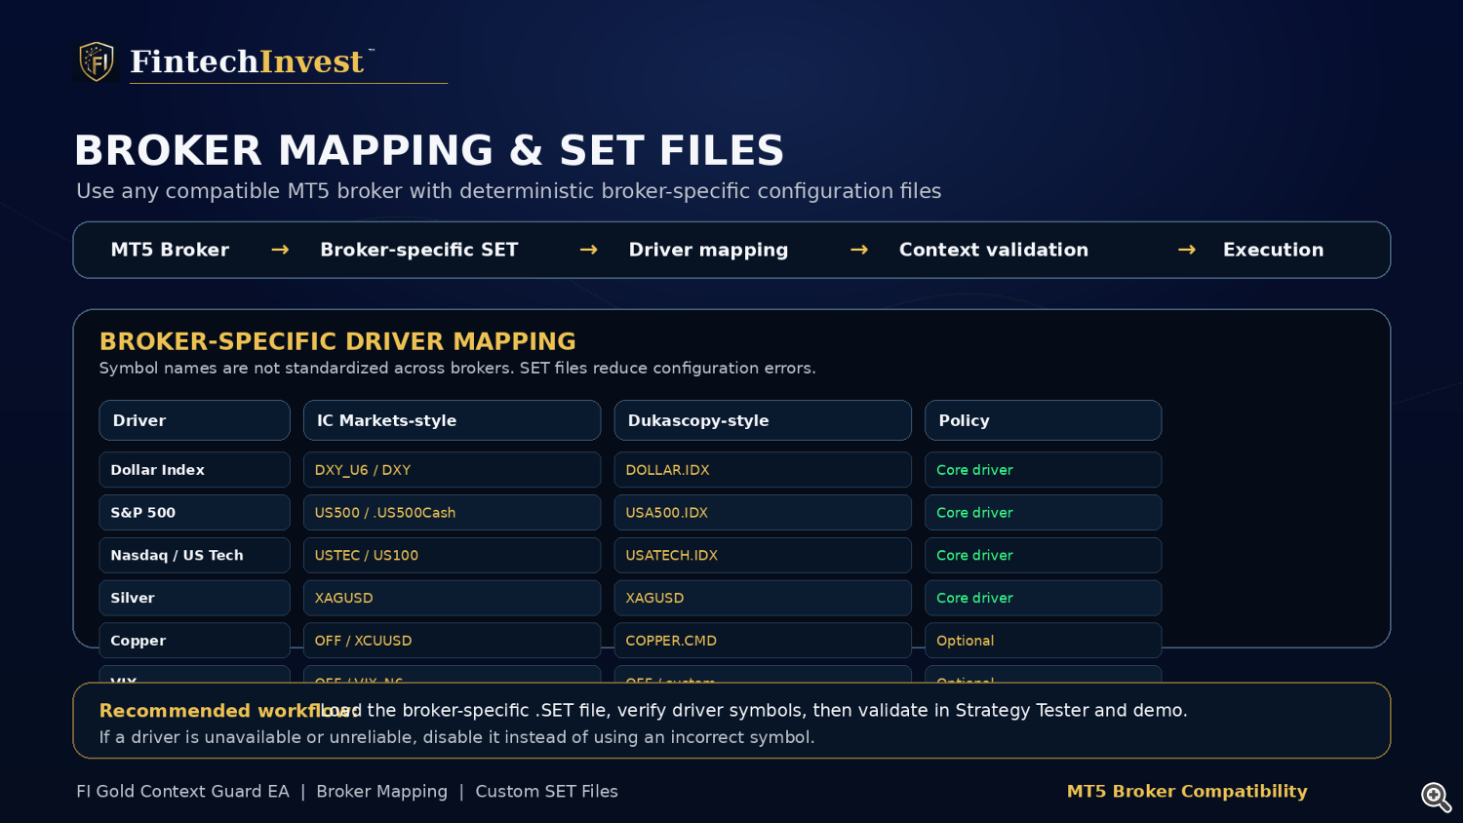Click the BROKER-SPECIFIC DRIVER MAPPING heading
1463x823 pixels.
(337, 341)
